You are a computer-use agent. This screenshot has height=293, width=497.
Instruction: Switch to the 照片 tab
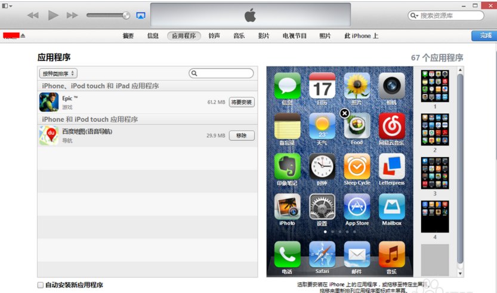coord(325,36)
